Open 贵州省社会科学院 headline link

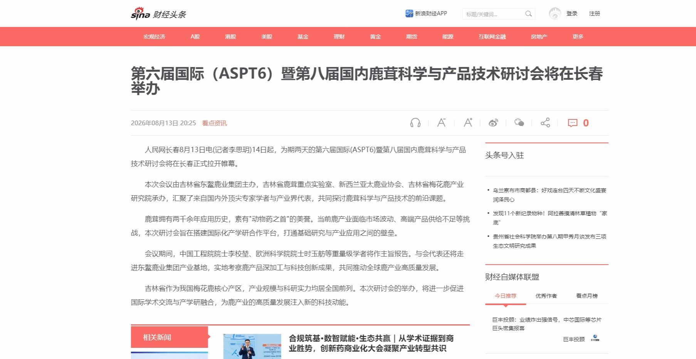(x=550, y=241)
